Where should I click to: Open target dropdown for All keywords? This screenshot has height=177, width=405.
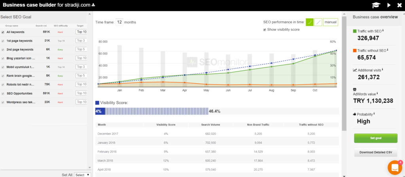pos(81,32)
